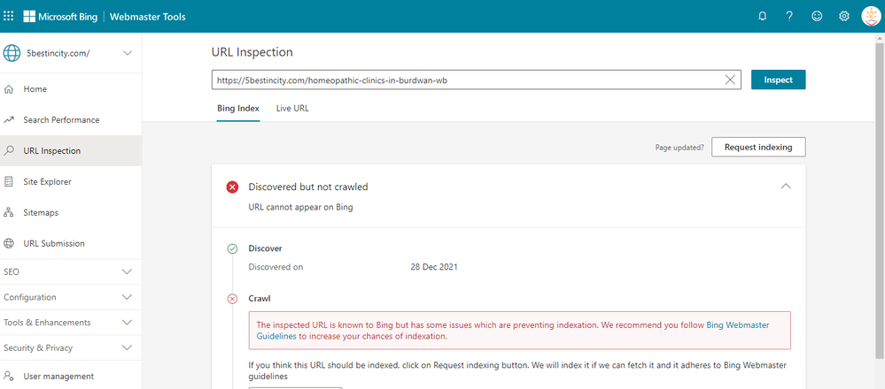Click the Microsoft Bing logo
This screenshot has width=885, height=389.
coord(60,16)
